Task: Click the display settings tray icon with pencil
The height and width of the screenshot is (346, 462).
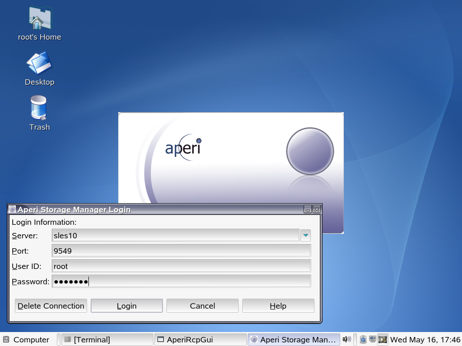Action: 383,339
